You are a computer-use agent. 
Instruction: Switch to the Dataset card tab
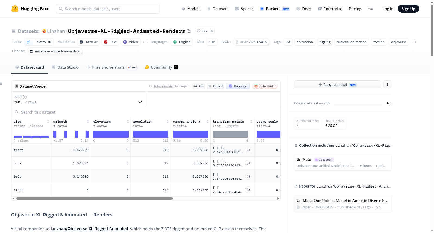point(30,67)
